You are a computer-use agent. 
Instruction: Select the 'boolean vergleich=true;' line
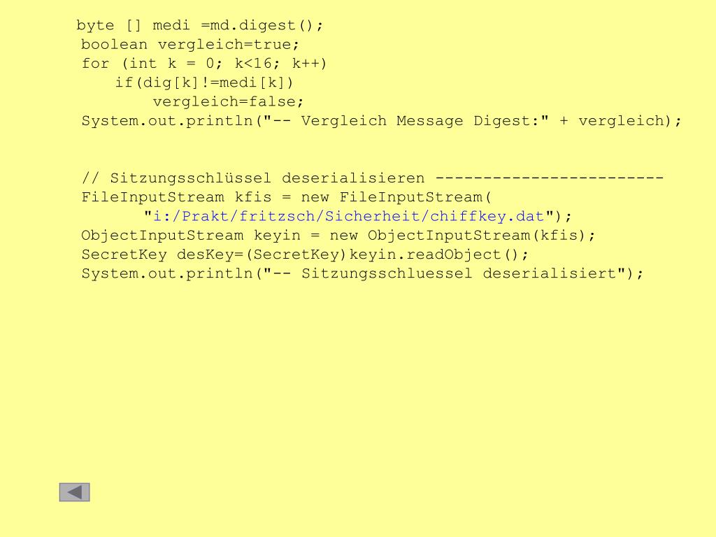pyautogui.click(x=190, y=44)
